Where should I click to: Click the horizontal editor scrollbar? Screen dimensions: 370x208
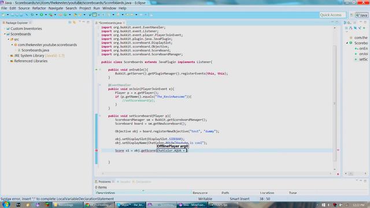216,173
